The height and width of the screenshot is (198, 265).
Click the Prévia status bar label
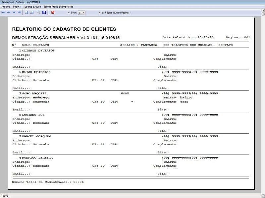[5, 195]
